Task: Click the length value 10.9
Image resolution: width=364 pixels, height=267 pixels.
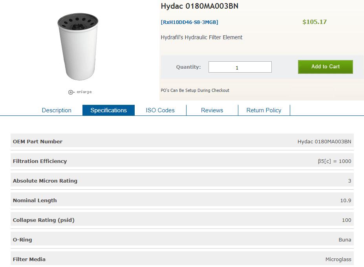Action: point(346,200)
